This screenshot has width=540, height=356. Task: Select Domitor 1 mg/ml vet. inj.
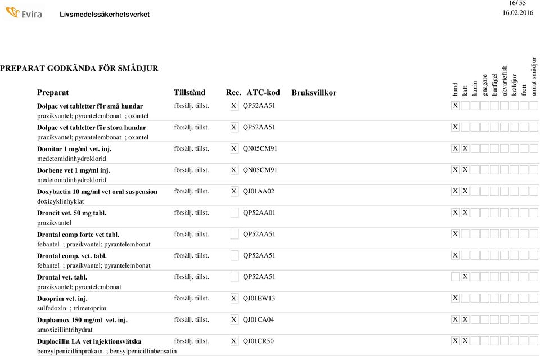point(74,149)
